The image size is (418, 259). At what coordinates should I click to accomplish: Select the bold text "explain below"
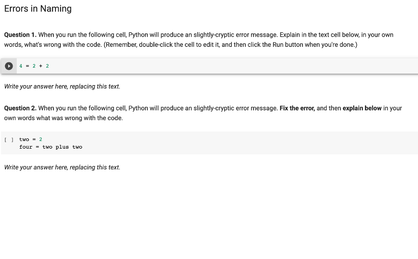tap(362, 108)
